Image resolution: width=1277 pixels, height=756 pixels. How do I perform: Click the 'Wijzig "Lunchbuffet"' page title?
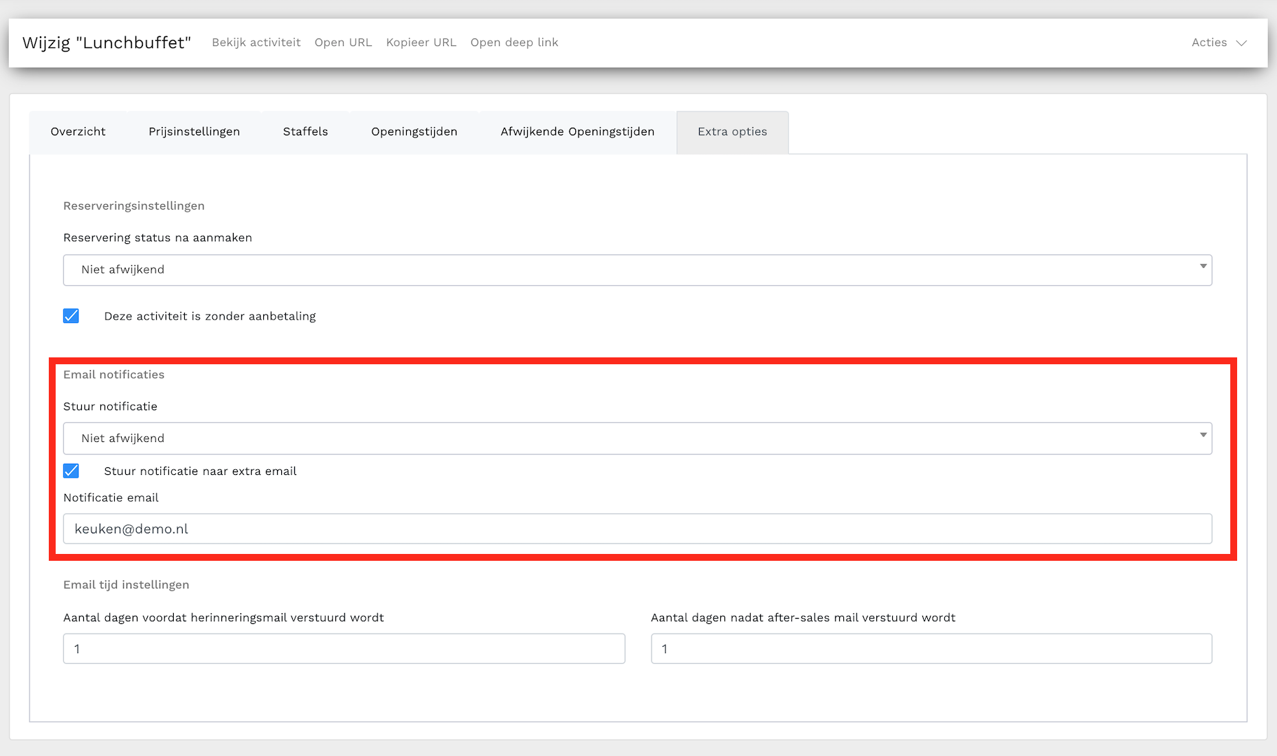point(107,43)
